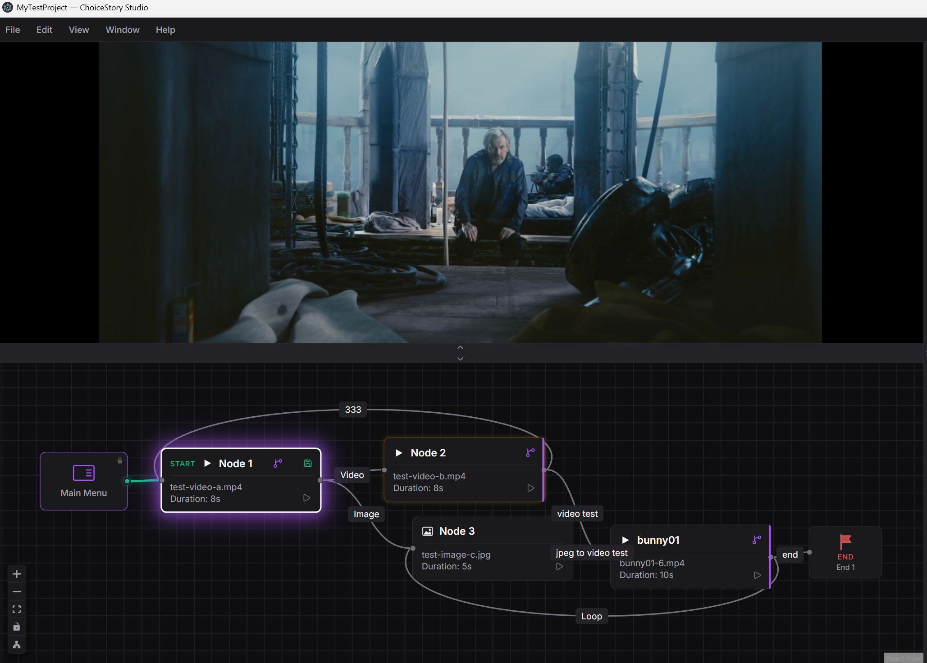Click the 'test-image-c.jpg' filename
Screen dimensions: 927x663
tap(456, 555)
